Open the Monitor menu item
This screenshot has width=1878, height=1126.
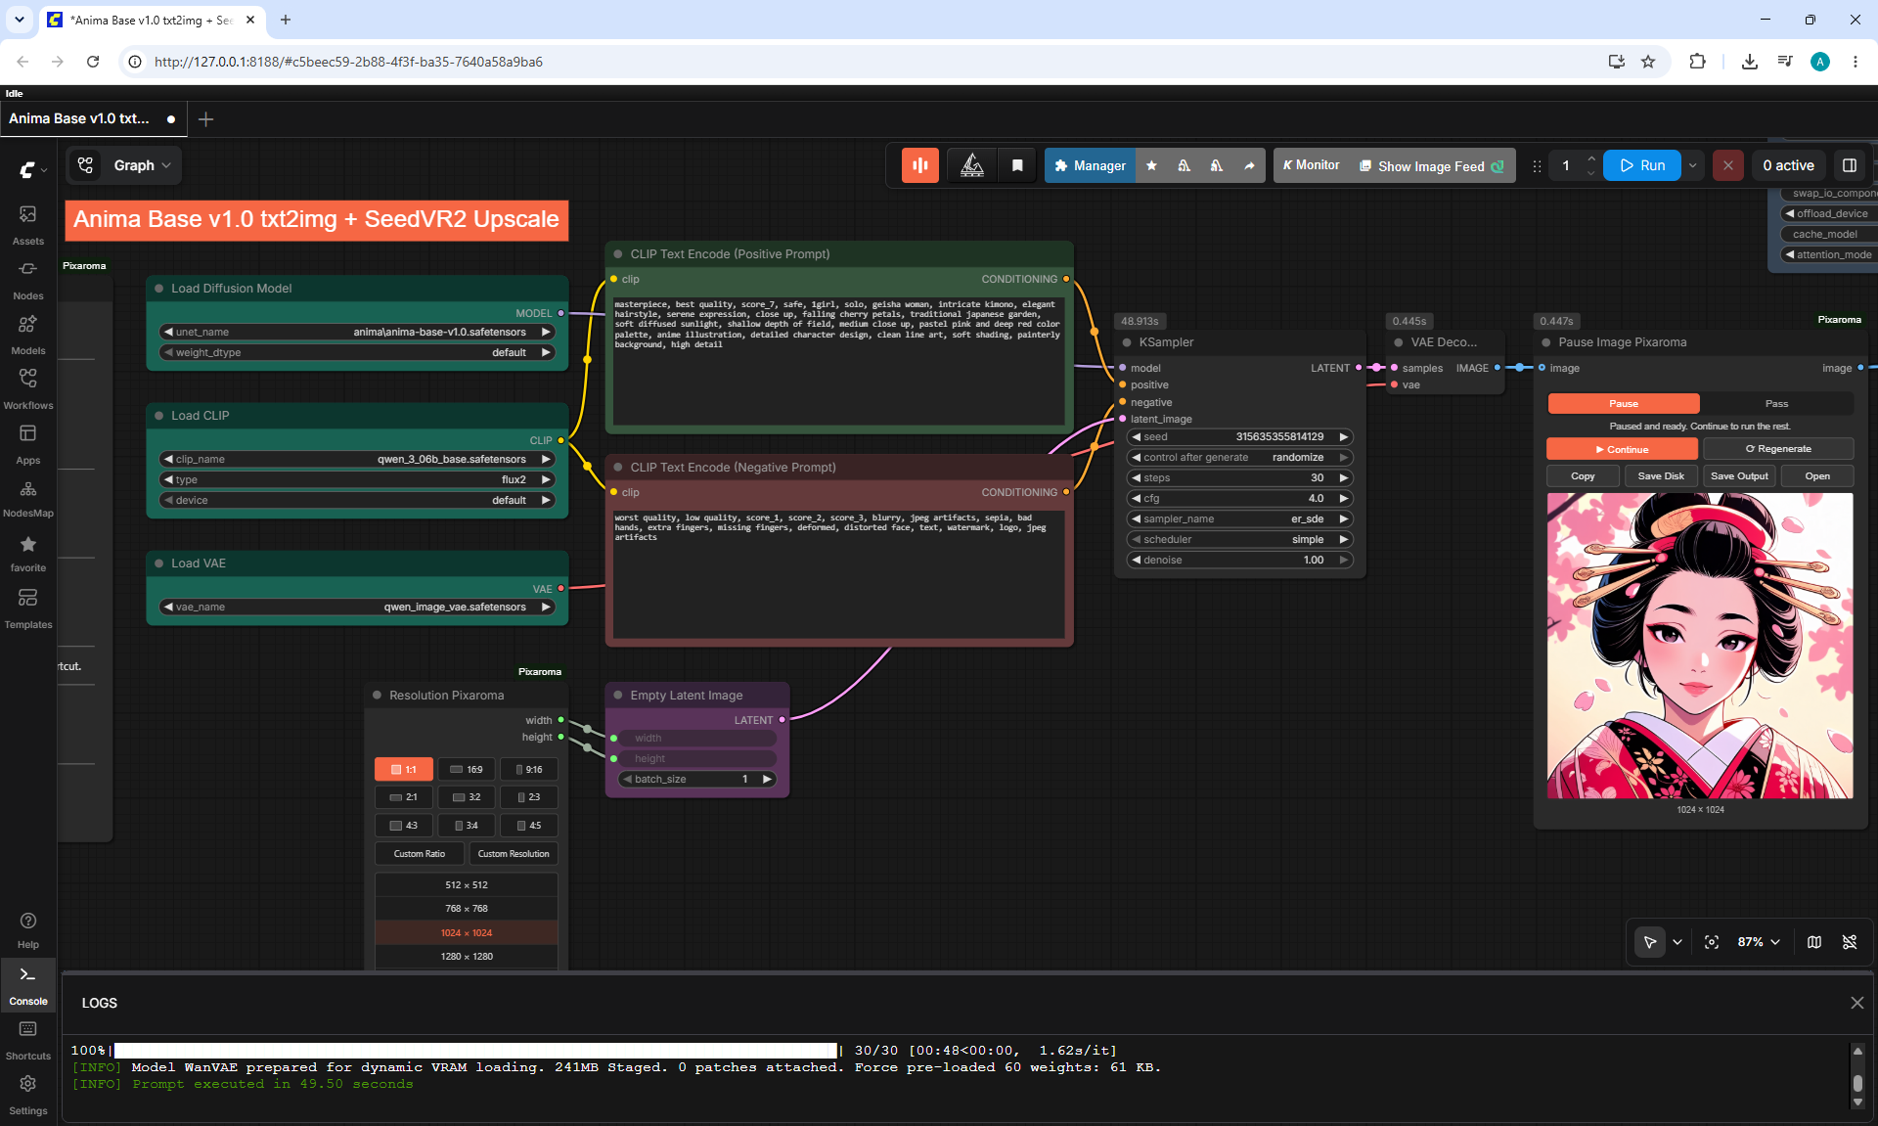click(1311, 165)
